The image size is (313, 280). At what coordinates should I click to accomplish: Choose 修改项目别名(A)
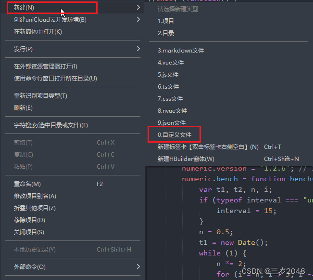[x=73, y=196]
